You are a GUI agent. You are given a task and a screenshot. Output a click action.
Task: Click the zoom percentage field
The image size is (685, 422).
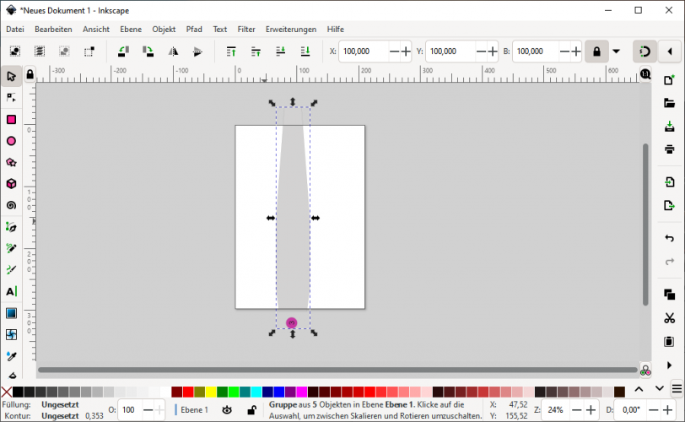(x=556, y=410)
